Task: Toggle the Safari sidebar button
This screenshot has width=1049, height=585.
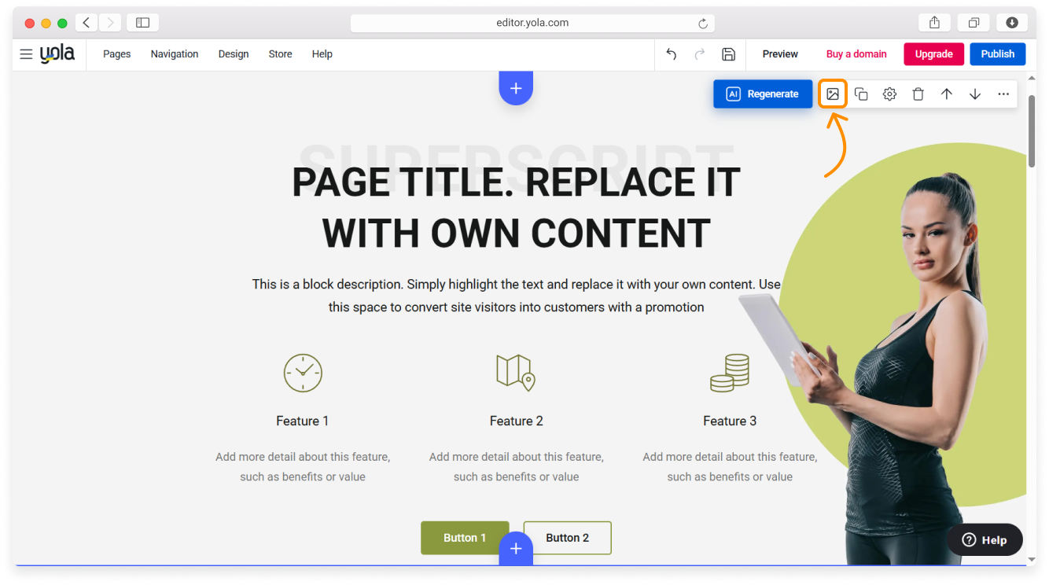Action: [142, 23]
